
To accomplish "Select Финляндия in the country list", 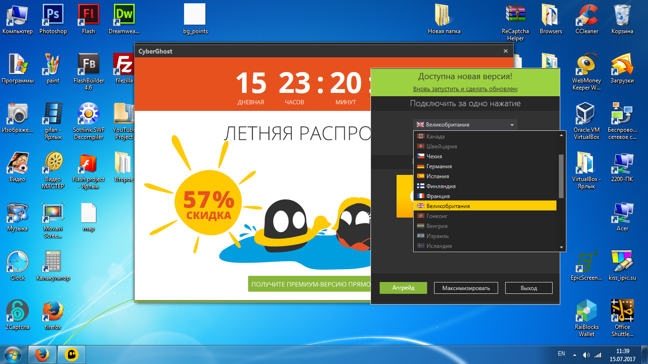I will tap(485, 186).
